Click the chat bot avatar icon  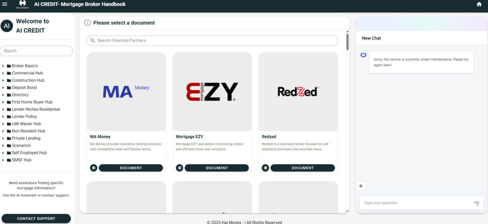[x=364, y=55]
